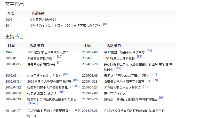Open reference [93] after 香港新城国语力颁奖礼
Viewport: 200px width, 118px height.
(63, 92)
